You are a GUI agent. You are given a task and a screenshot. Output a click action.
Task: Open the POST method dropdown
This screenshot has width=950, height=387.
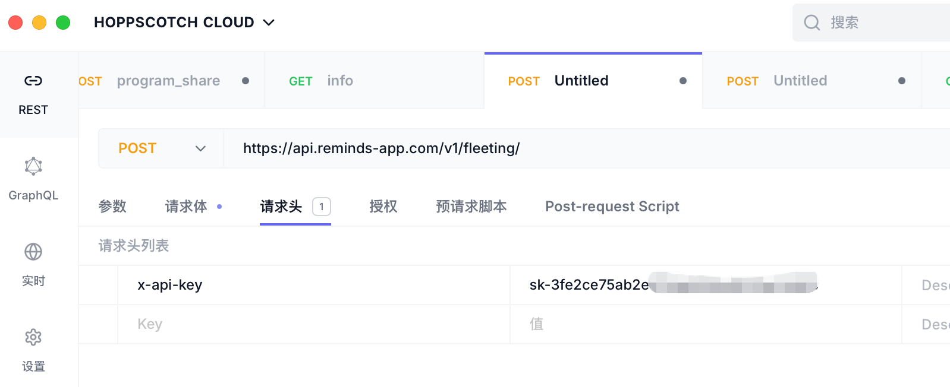[x=161, y=148]
